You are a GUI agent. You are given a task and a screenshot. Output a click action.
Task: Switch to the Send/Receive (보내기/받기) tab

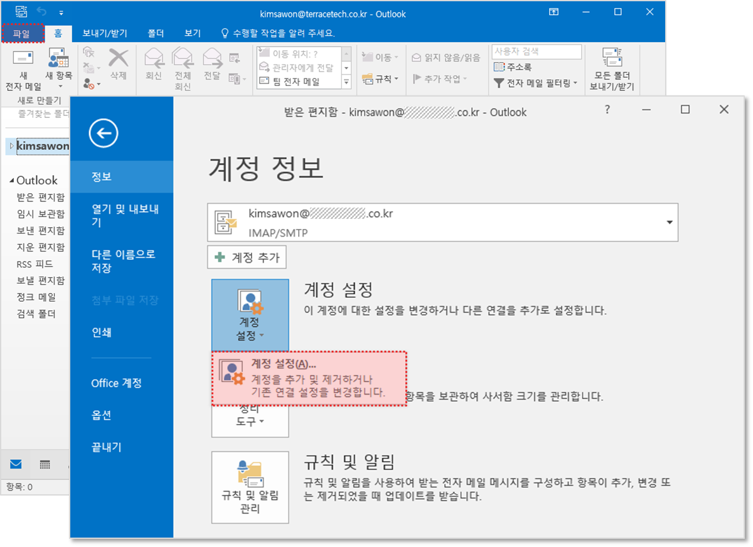(x=105, y=33)
